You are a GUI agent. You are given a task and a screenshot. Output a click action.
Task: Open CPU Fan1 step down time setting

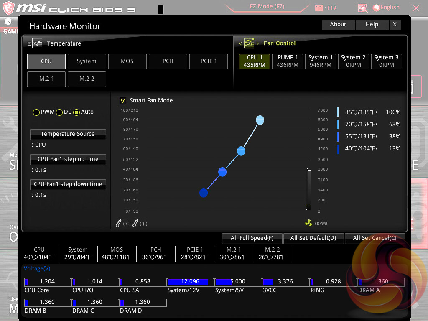coord(68,184)
